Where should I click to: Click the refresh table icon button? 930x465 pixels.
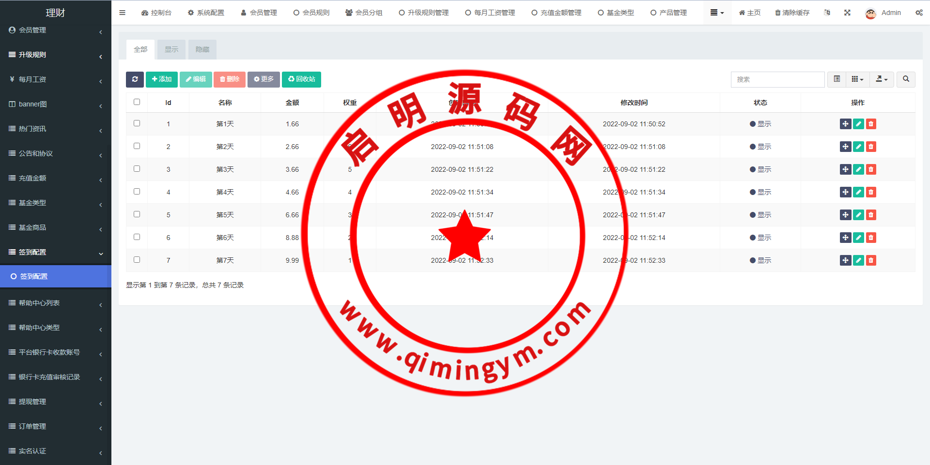135,79
